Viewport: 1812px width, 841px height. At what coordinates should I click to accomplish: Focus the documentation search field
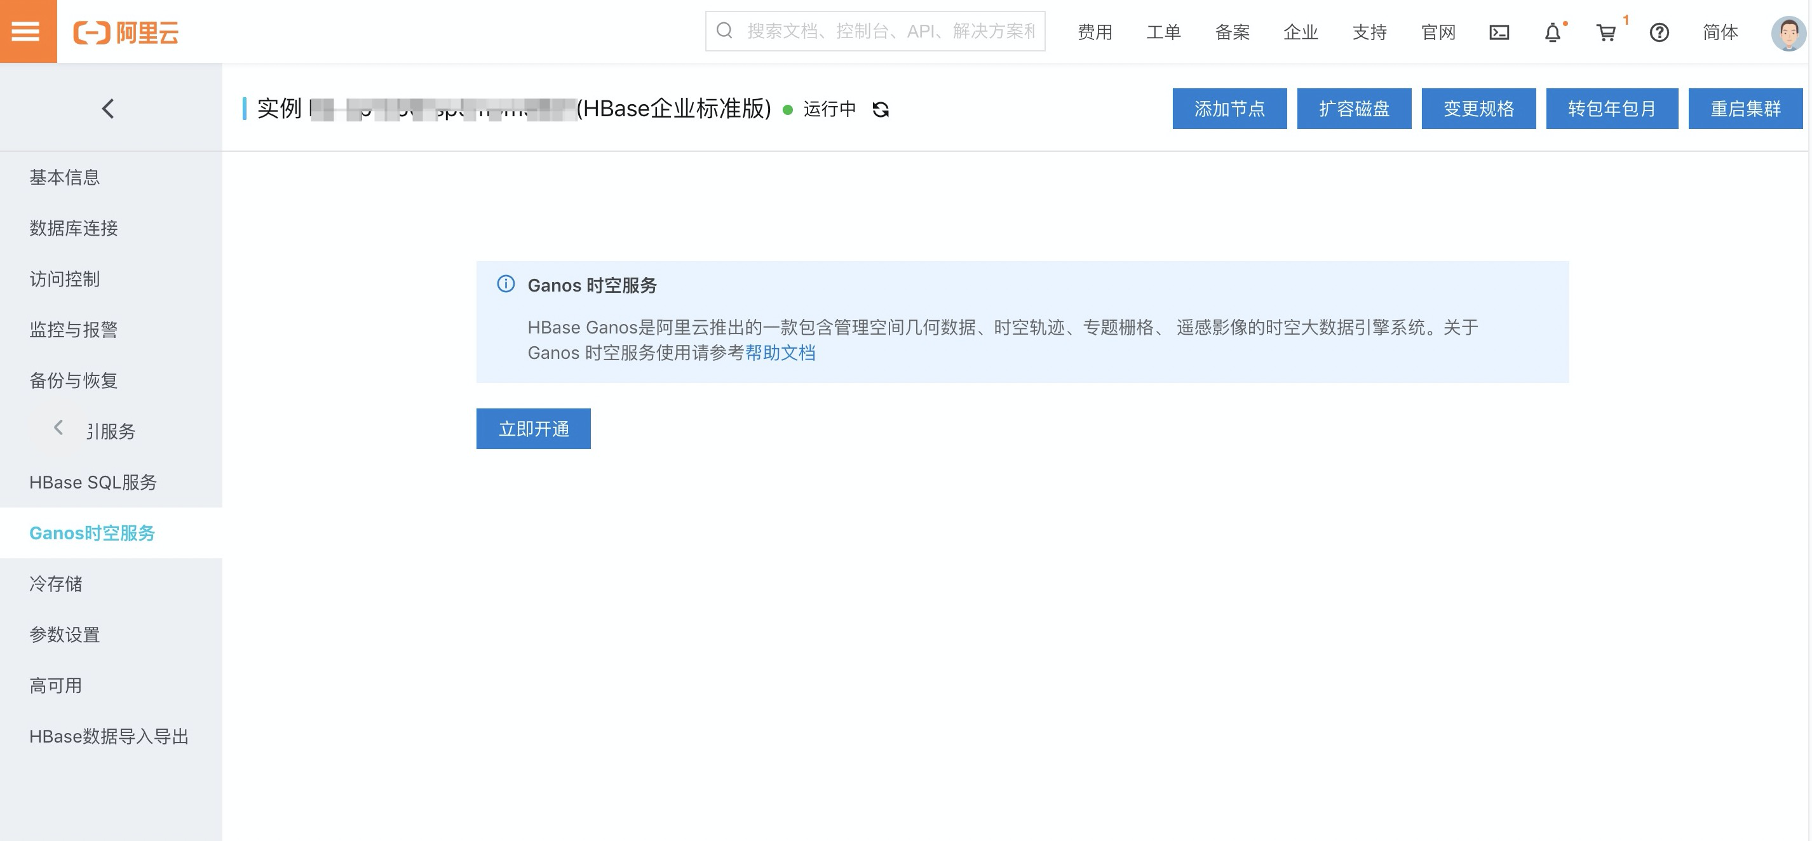click(875, 31)
